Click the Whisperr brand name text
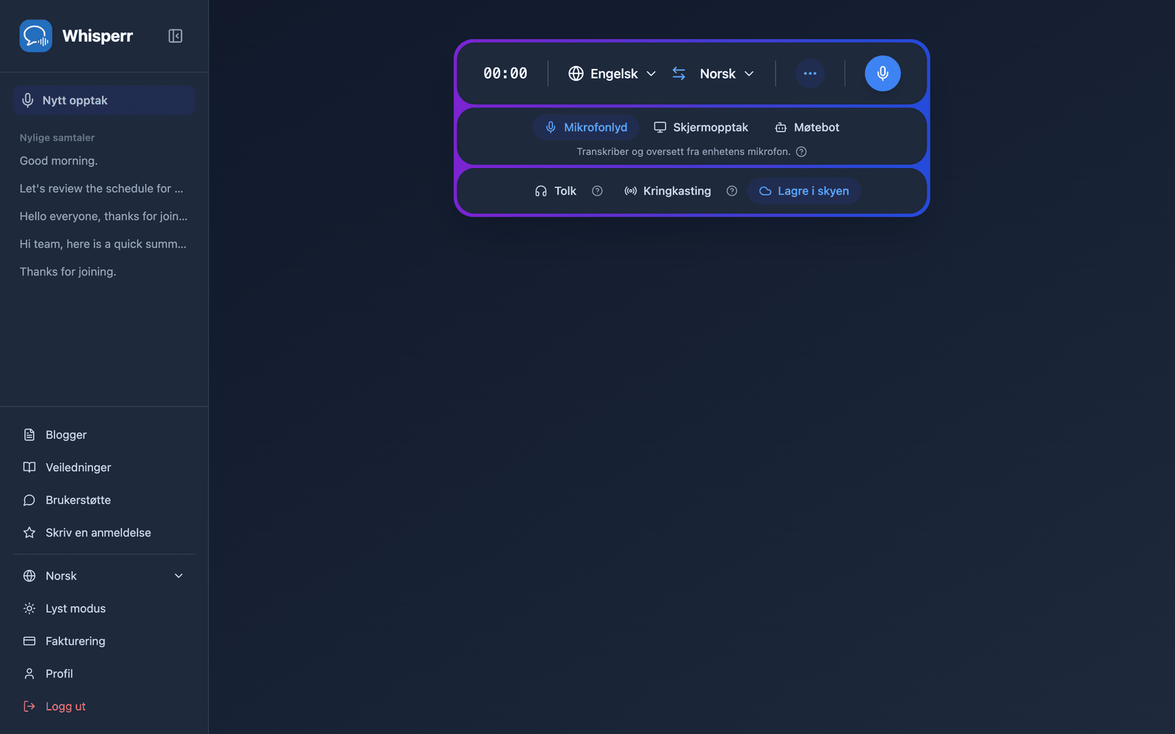This screenshot has height=734, width=1175. pos(98,36)
